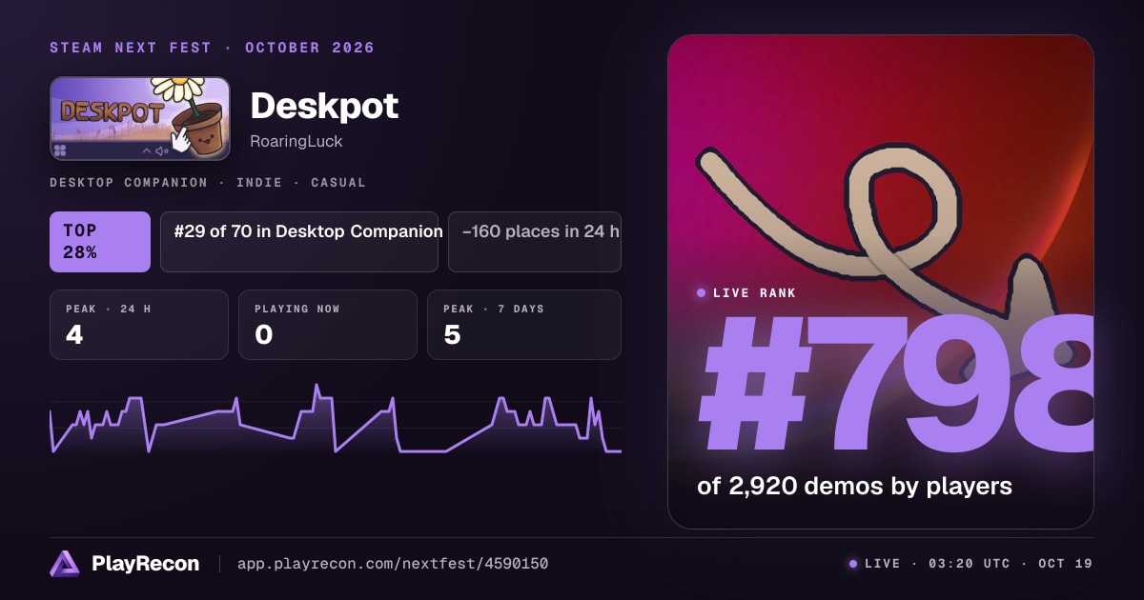Screen dimensions: 1144x600
Task: Click the PlayRecon brand name
Action: 145,564
